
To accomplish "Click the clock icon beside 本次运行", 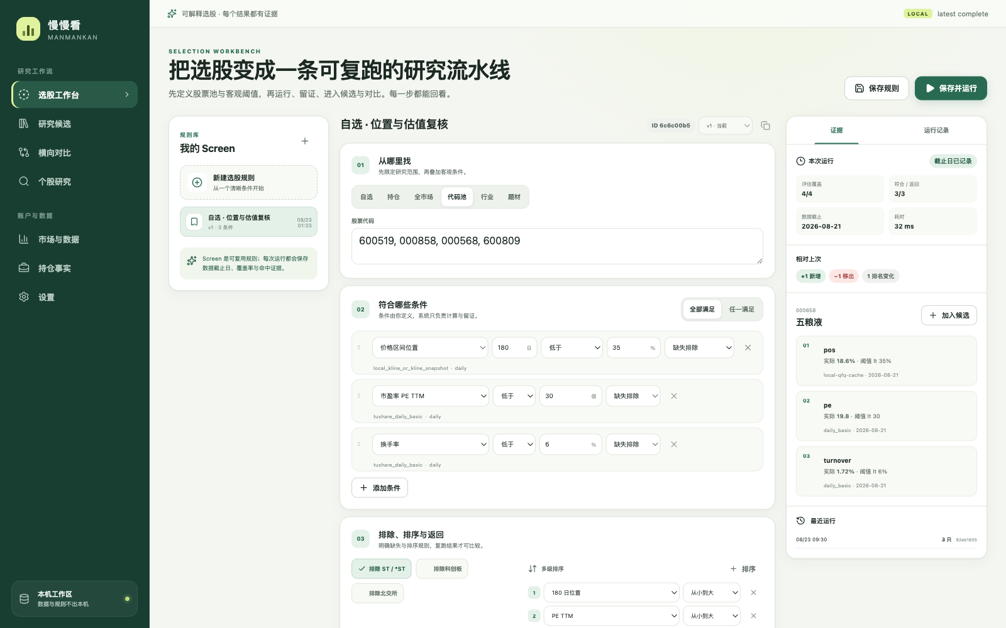I will point(800,161).
